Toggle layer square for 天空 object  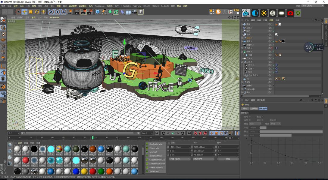(x=270, y=24)
